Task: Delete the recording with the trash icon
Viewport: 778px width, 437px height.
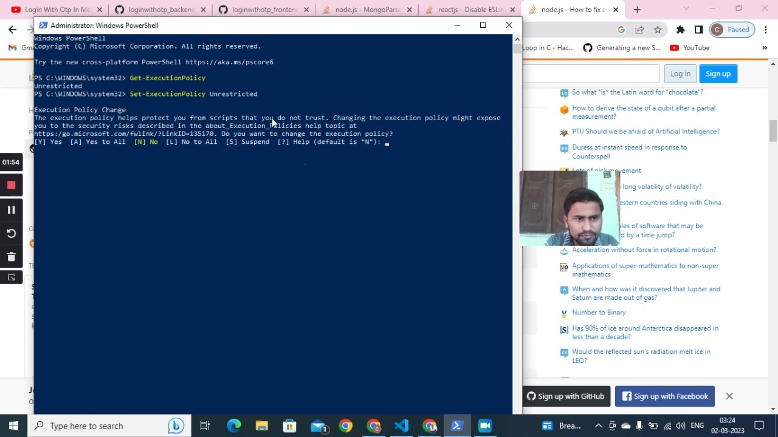Action: tap(11, 257)
